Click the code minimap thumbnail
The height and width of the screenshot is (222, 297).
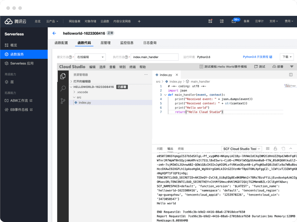tap(290, 86)
